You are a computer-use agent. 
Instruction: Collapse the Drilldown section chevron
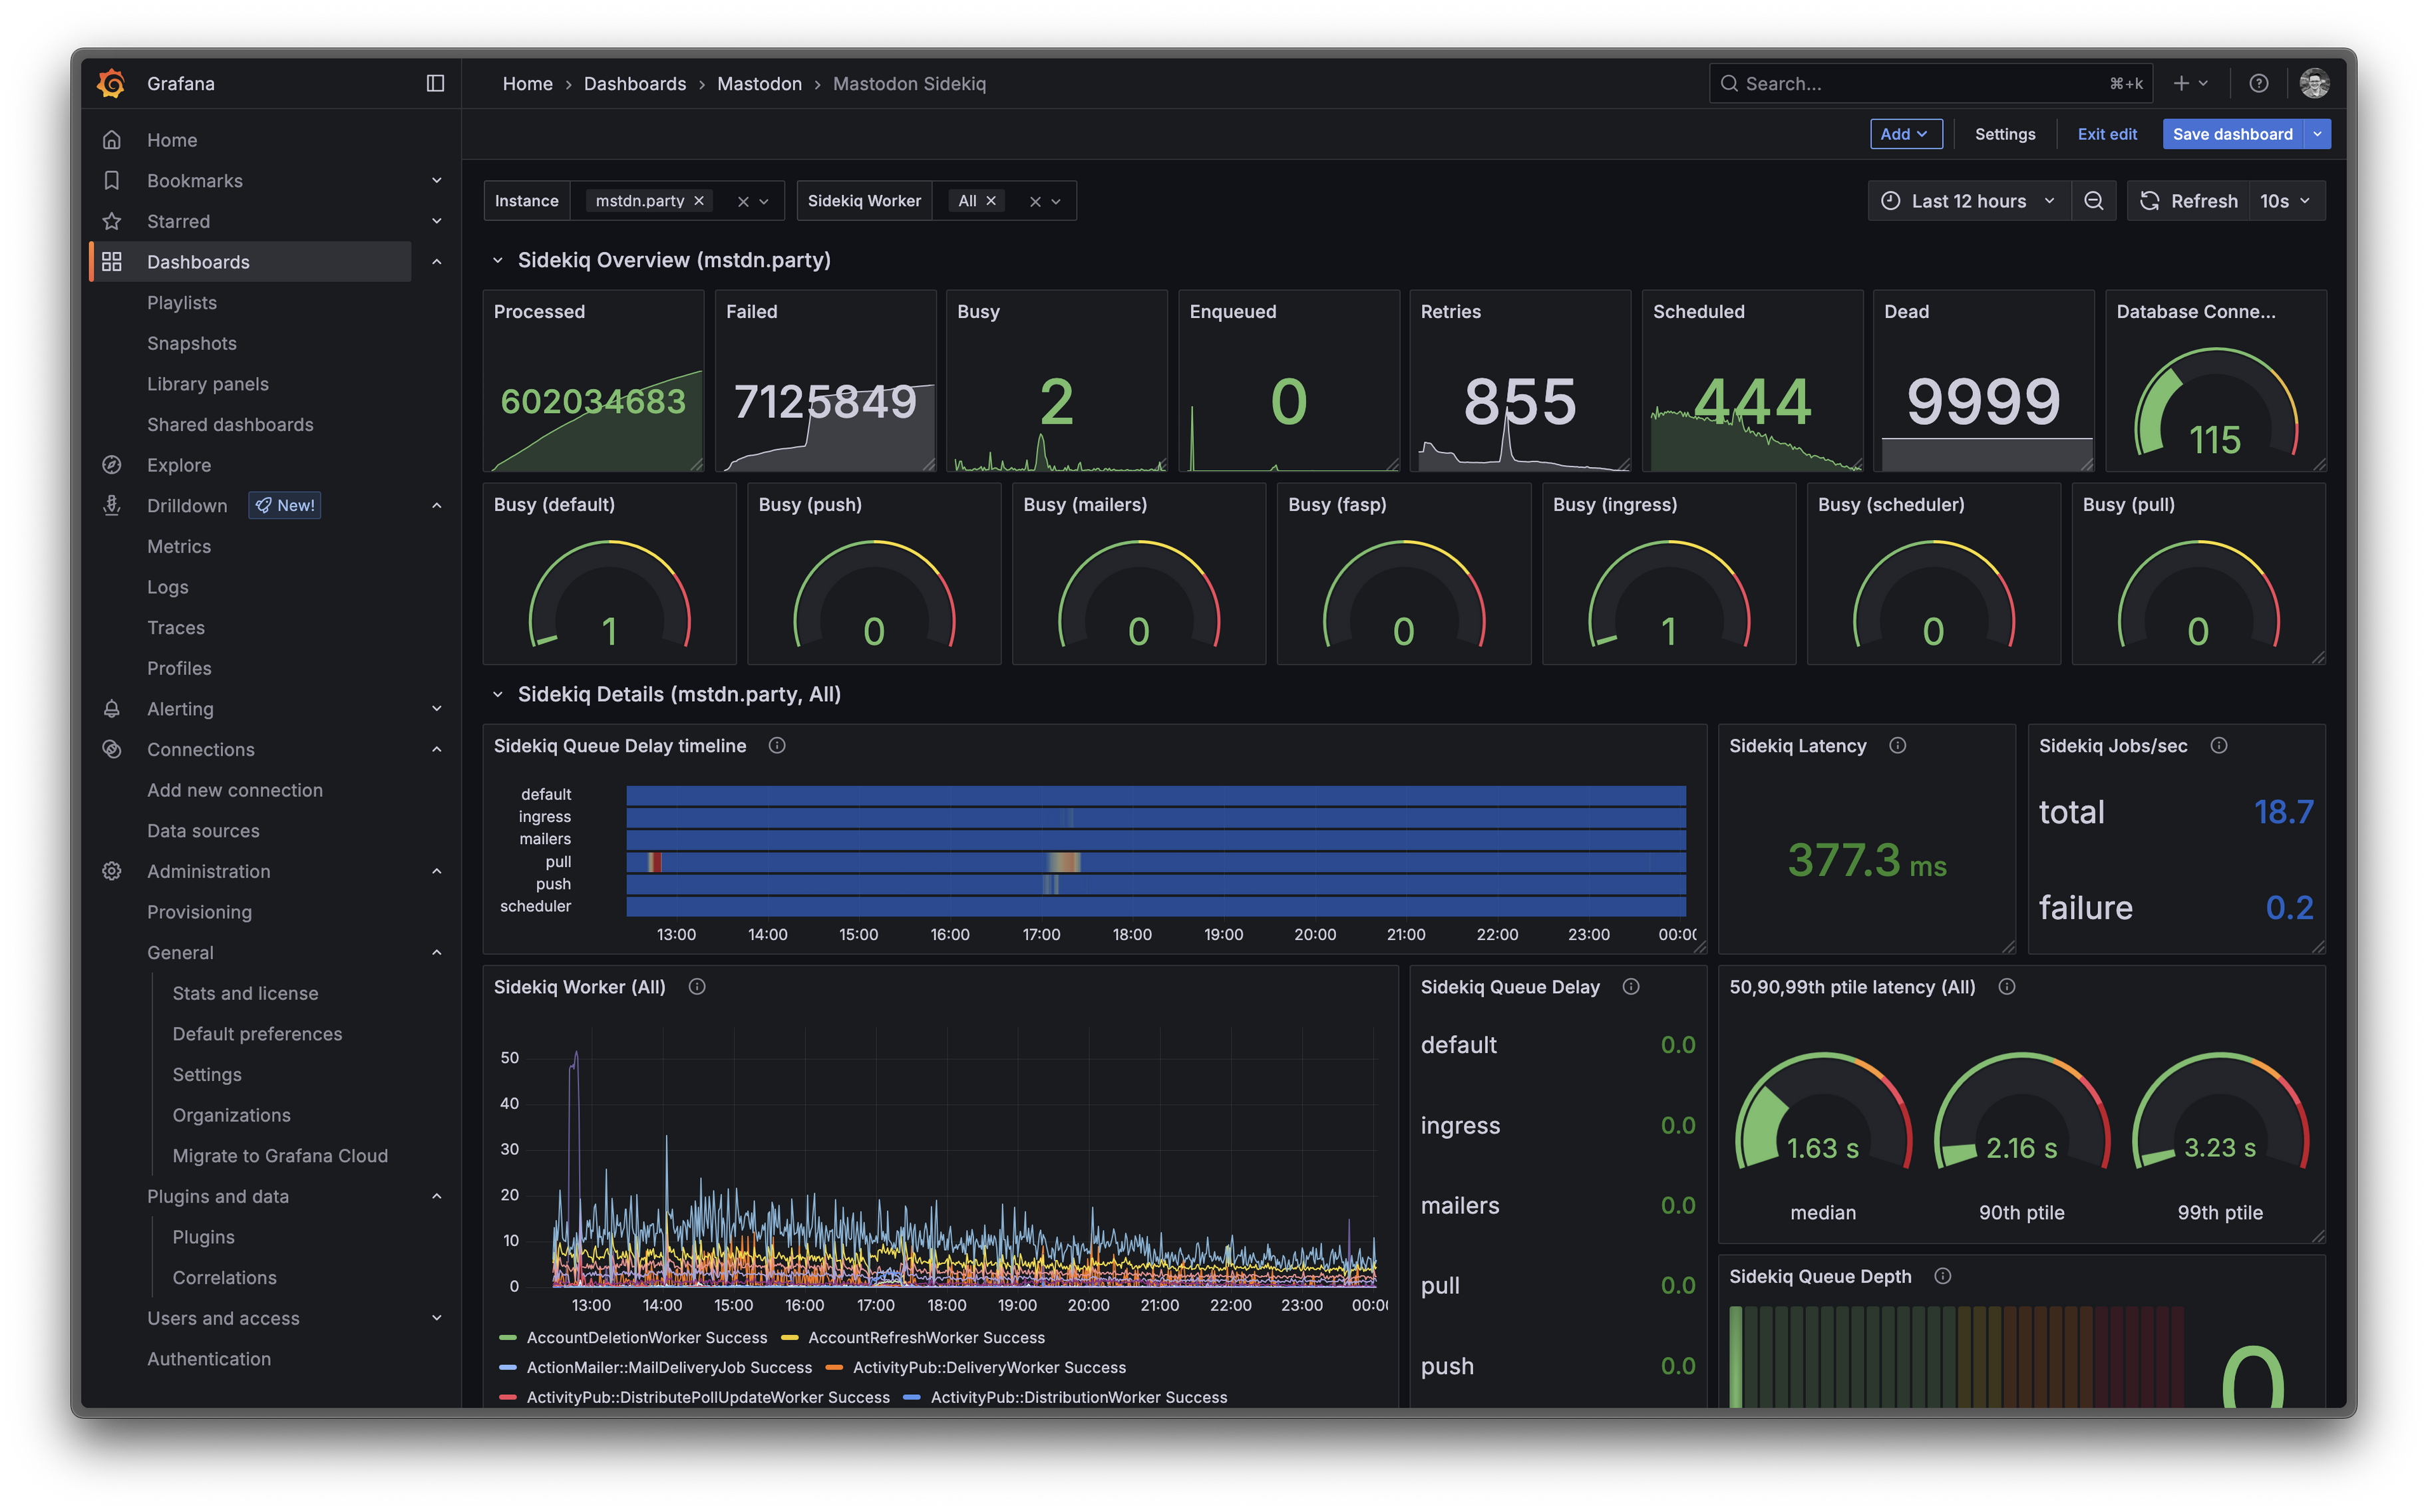[x=436, y=505]
